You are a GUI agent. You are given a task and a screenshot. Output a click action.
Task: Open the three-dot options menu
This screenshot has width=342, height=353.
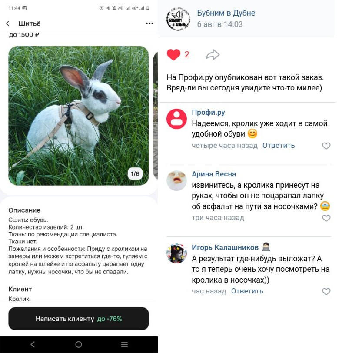pos(149,23)
